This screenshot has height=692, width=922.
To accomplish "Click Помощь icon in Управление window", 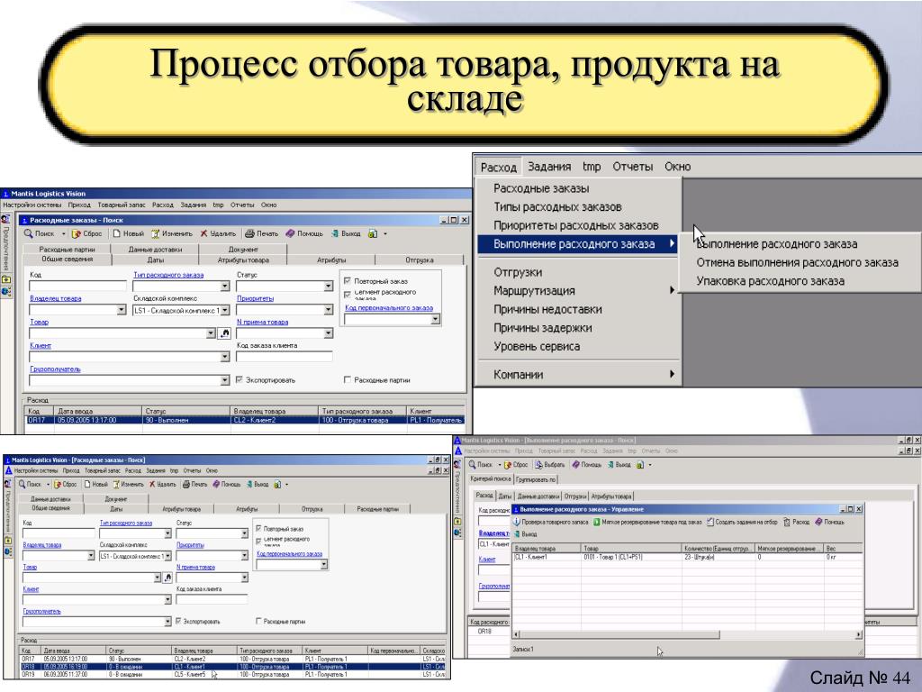I will pos(818,522).
